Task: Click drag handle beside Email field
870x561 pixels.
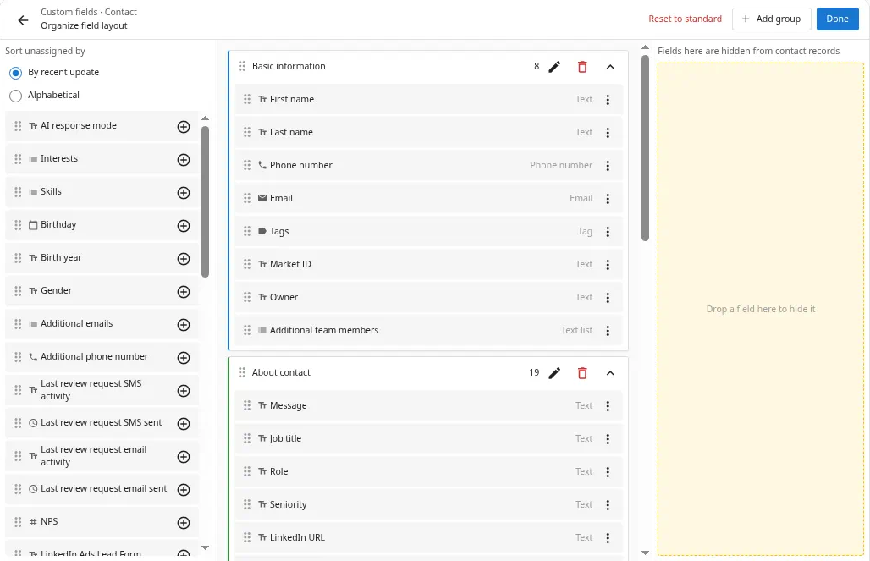Action: tap(247, 199)
